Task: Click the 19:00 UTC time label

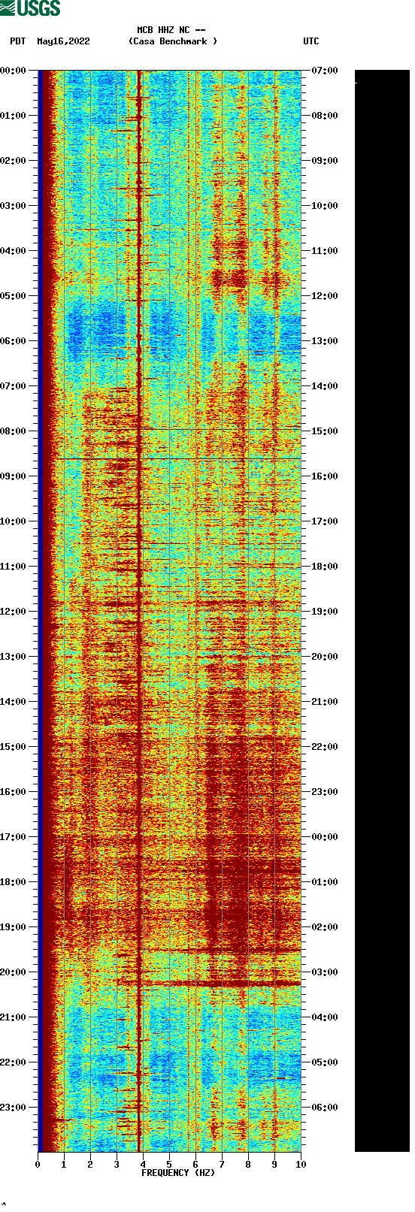Action: (325, 612)
